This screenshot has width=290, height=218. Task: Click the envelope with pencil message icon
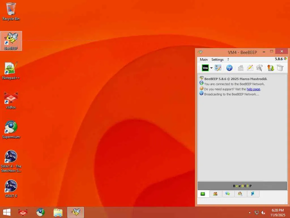[x=250, y=68]
